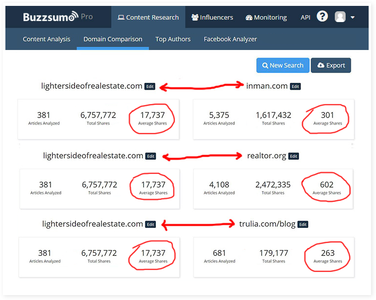
Task: Click Edit next to trulia.com/blog
Action: pos(303,224)
